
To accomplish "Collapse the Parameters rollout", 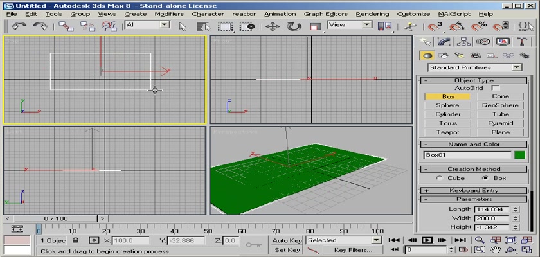I will coord(474,199).
